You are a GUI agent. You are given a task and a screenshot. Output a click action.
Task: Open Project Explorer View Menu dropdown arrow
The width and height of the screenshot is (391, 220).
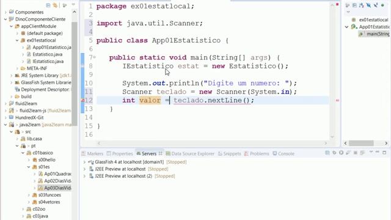pyautogui.click(x=73, y=5)
